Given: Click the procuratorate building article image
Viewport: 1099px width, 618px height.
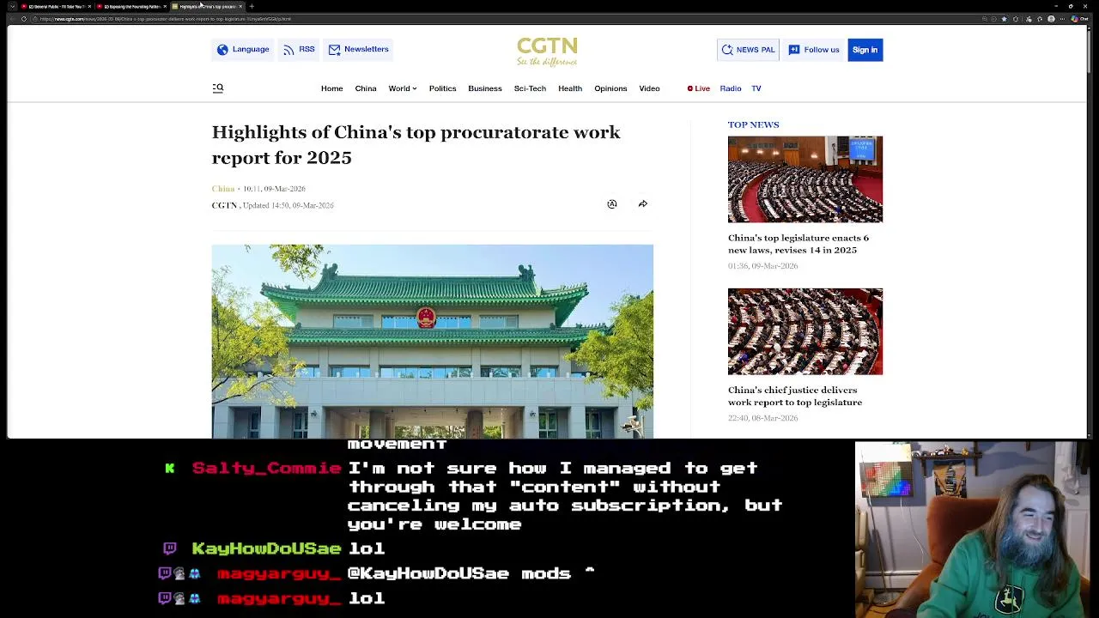Looking at the screenshot, I should coord(433,342).
